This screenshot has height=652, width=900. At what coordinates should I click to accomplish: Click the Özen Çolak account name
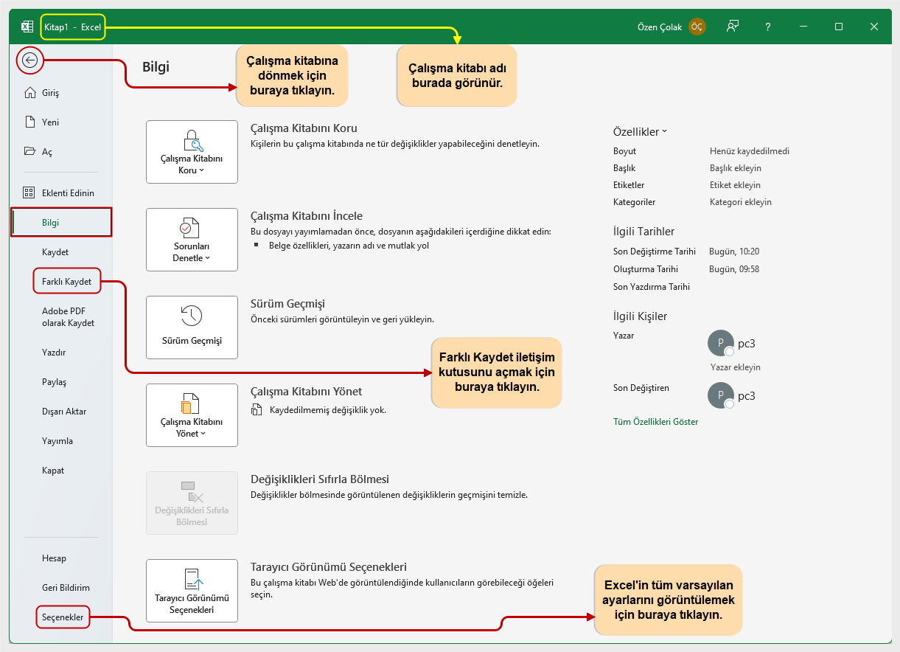(x=660, y=27)
